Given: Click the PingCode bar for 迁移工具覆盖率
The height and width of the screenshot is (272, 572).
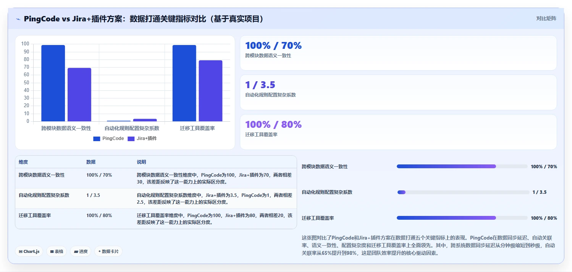Looking at the screenshot, I should point(184,83).
